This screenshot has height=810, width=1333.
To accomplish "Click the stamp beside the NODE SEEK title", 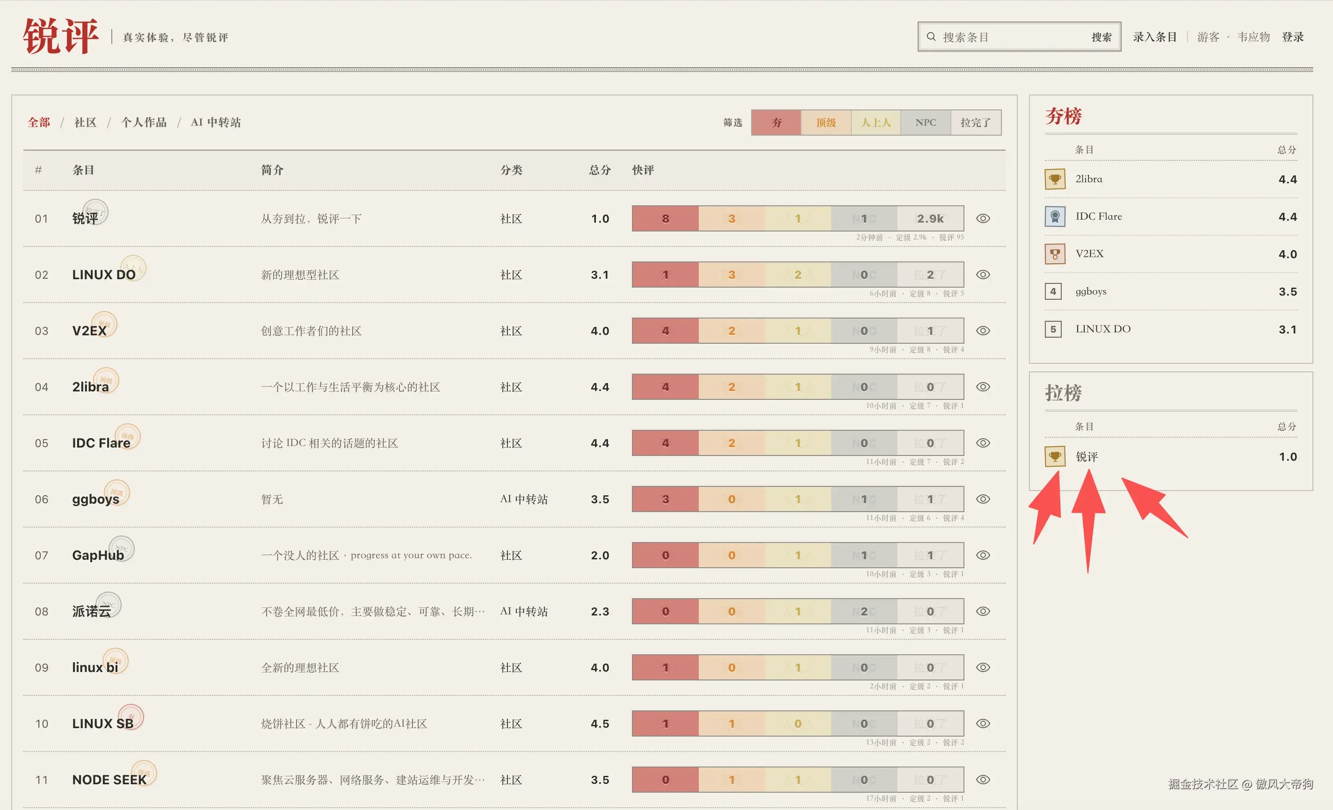I will [144, 773].
